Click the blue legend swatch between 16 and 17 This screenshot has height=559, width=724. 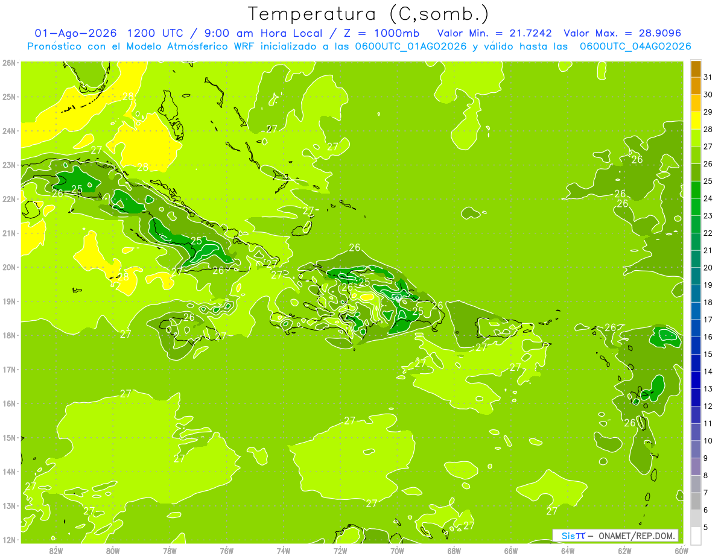click(x=696, y=329)
